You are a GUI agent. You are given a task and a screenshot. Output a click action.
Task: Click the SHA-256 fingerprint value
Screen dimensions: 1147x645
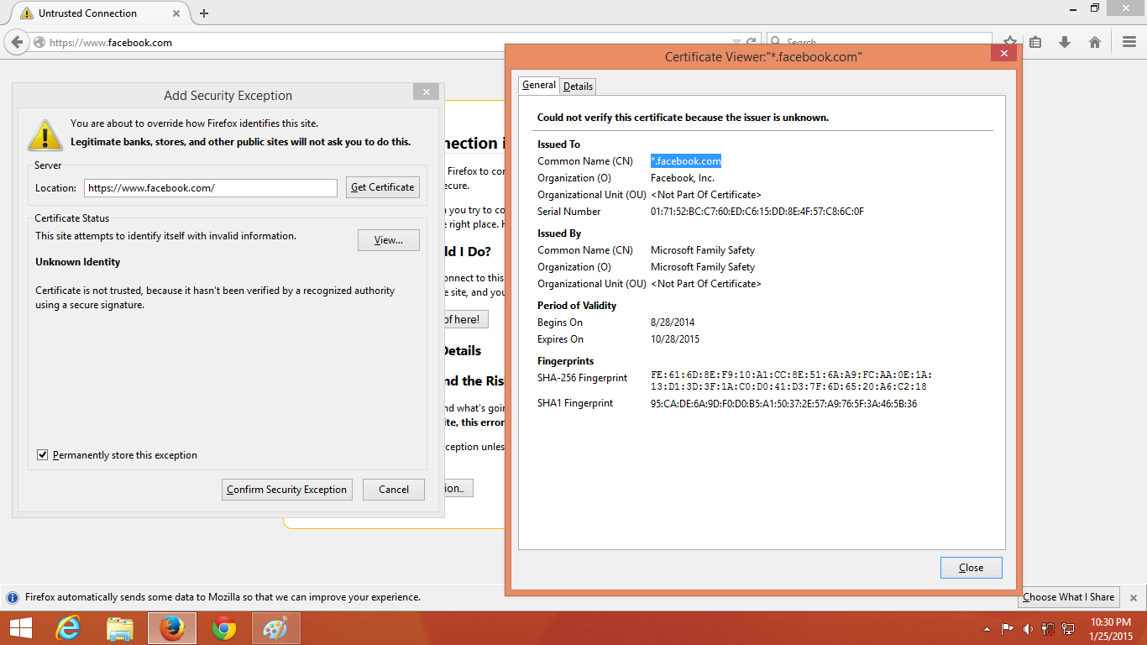click(791, 380)
